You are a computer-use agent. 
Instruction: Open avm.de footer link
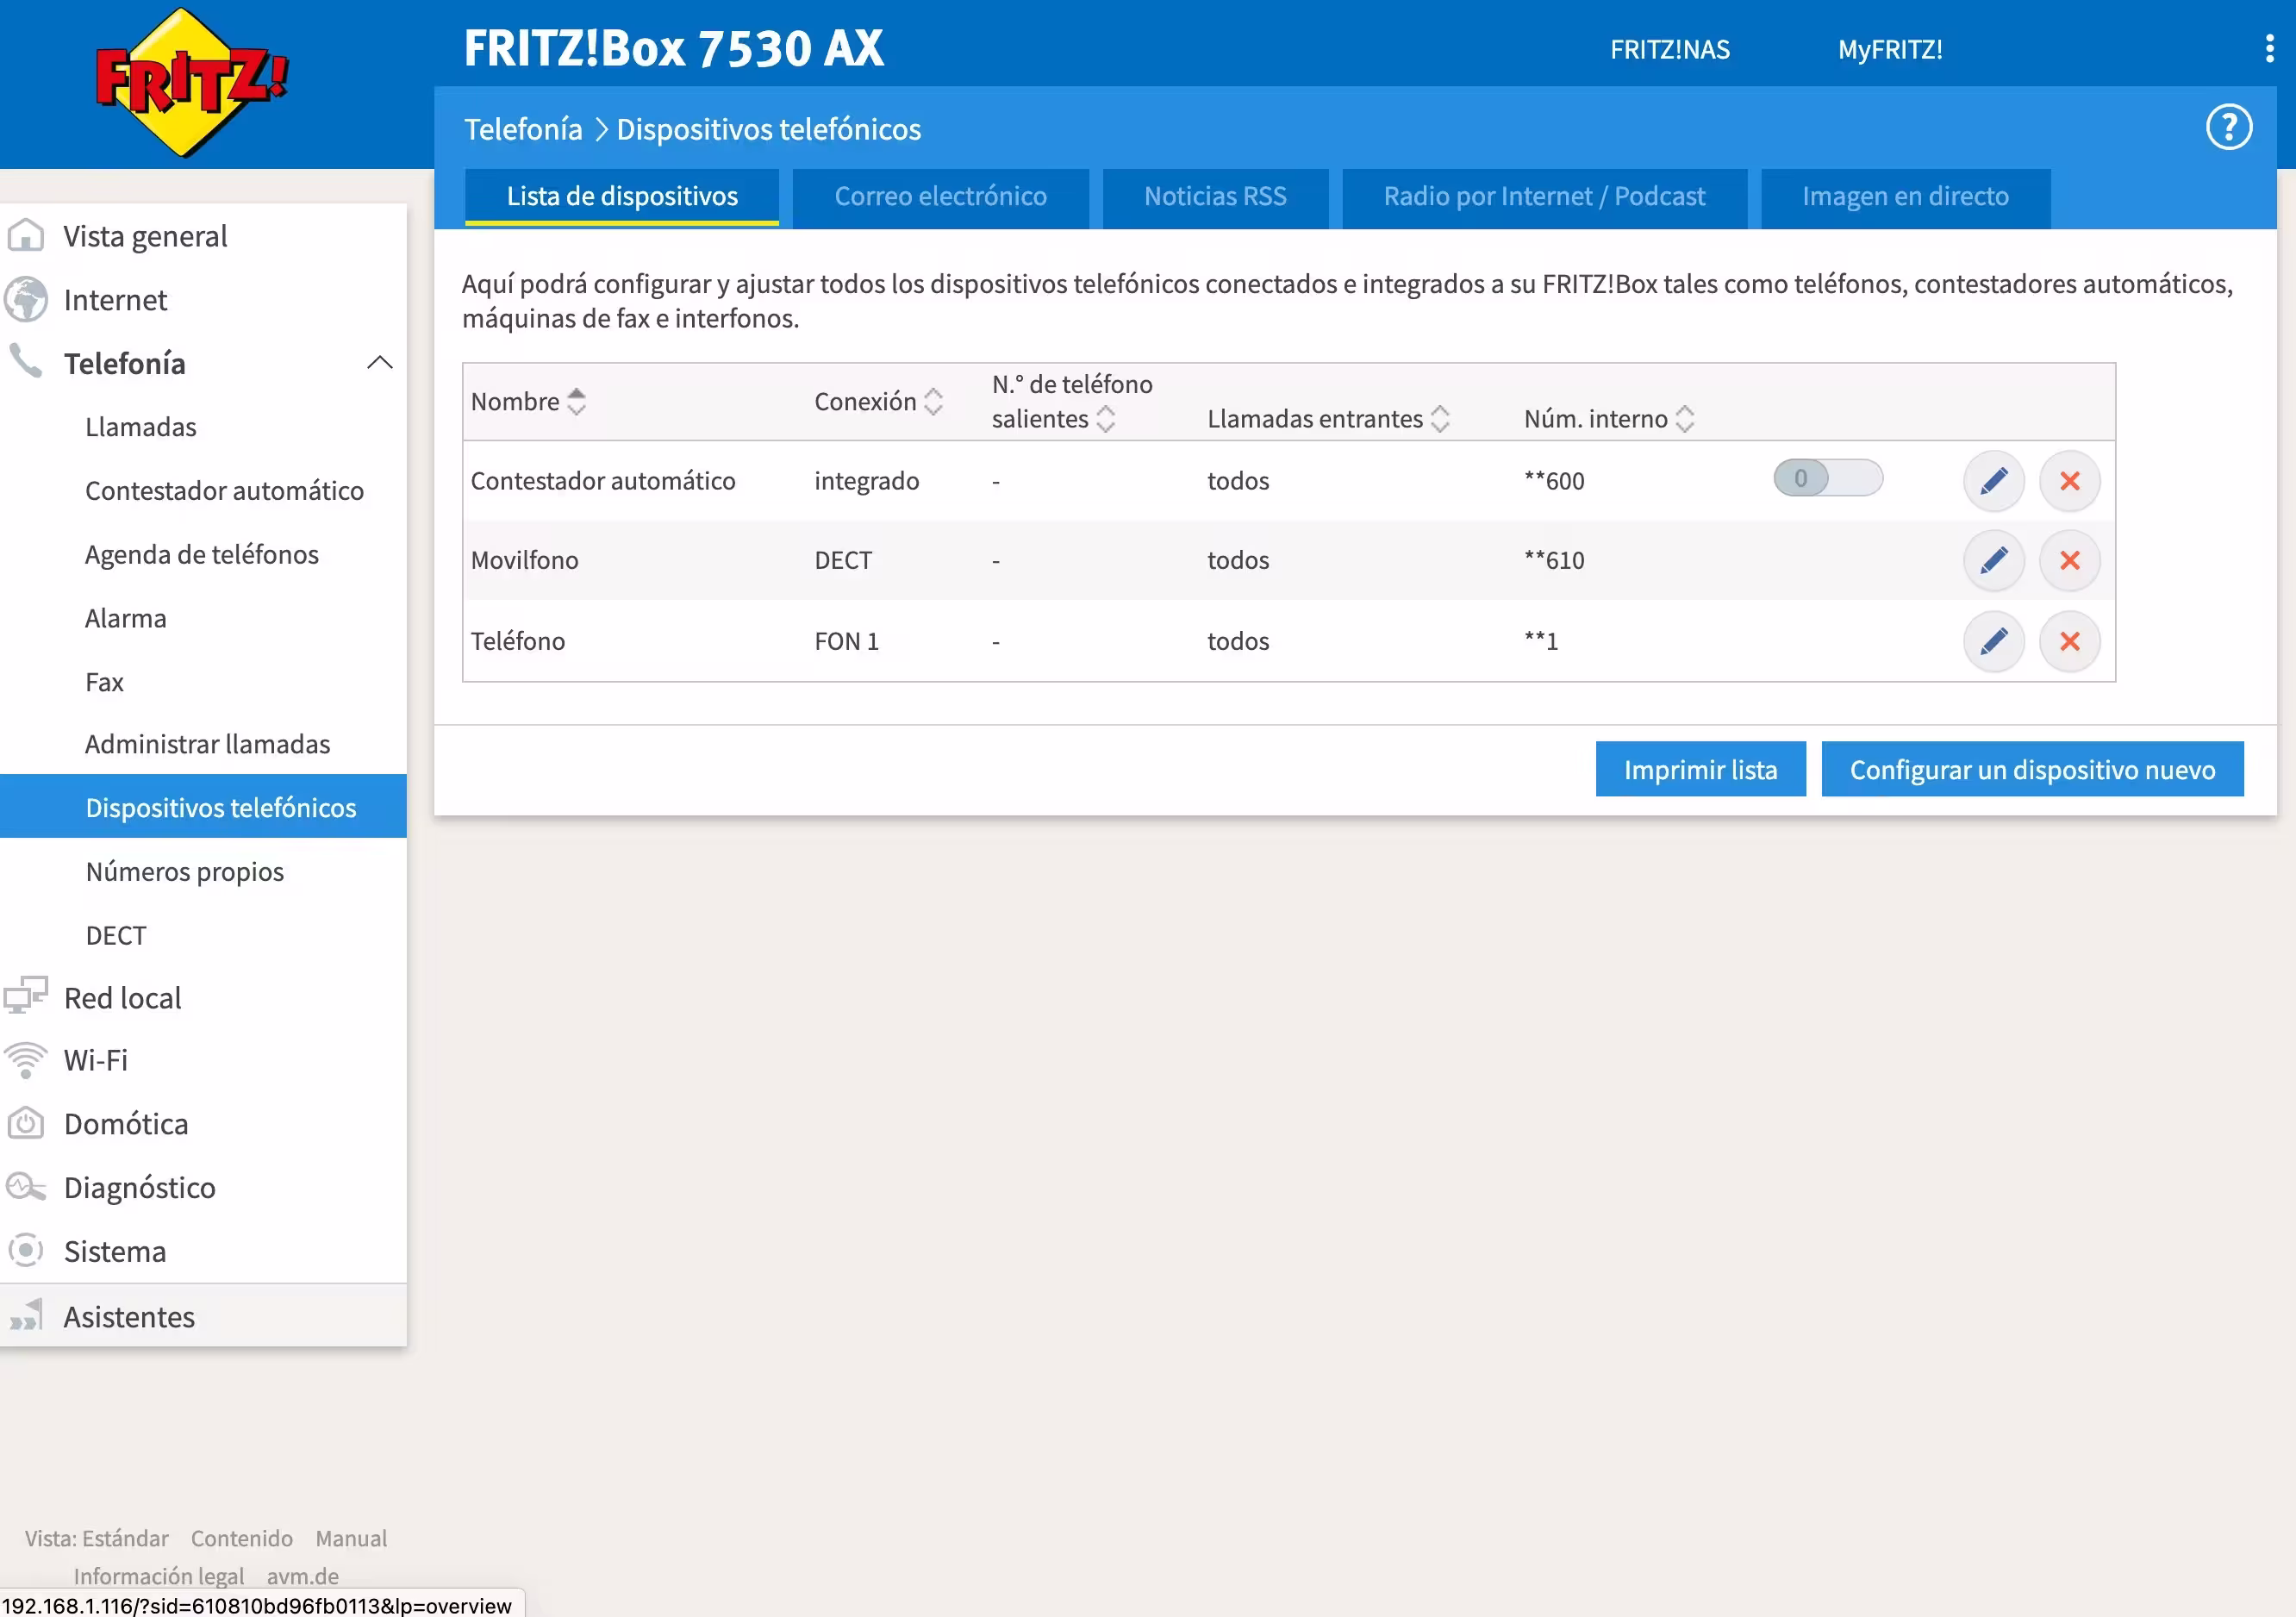click(x=303, y=1576)
